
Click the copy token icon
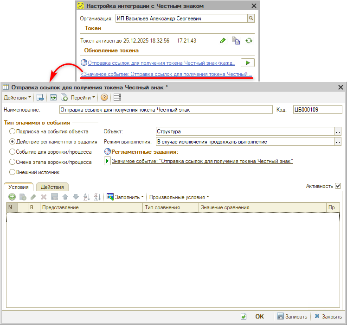(x=236, y=41)
